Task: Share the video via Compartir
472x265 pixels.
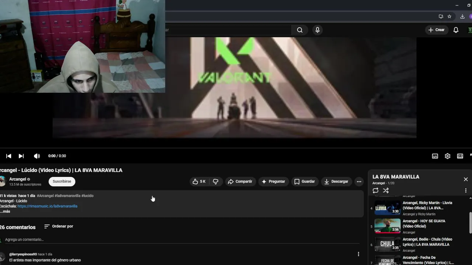Action: click(x=240, y=181)
